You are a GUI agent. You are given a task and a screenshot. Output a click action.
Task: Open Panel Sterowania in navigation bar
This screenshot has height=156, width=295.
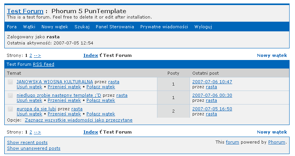pos(115,27)
